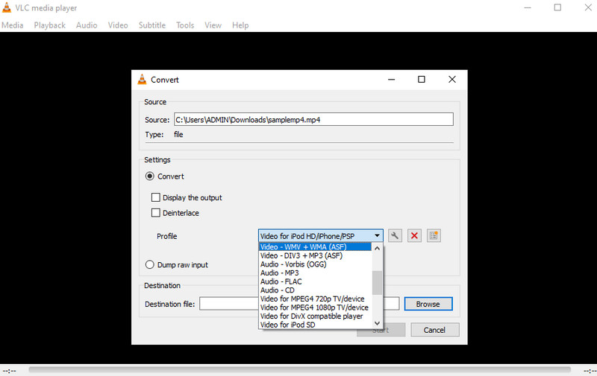597x376 pixels.
Task: Collapse the Profile dropdown arrow
Action: point(377,236)
